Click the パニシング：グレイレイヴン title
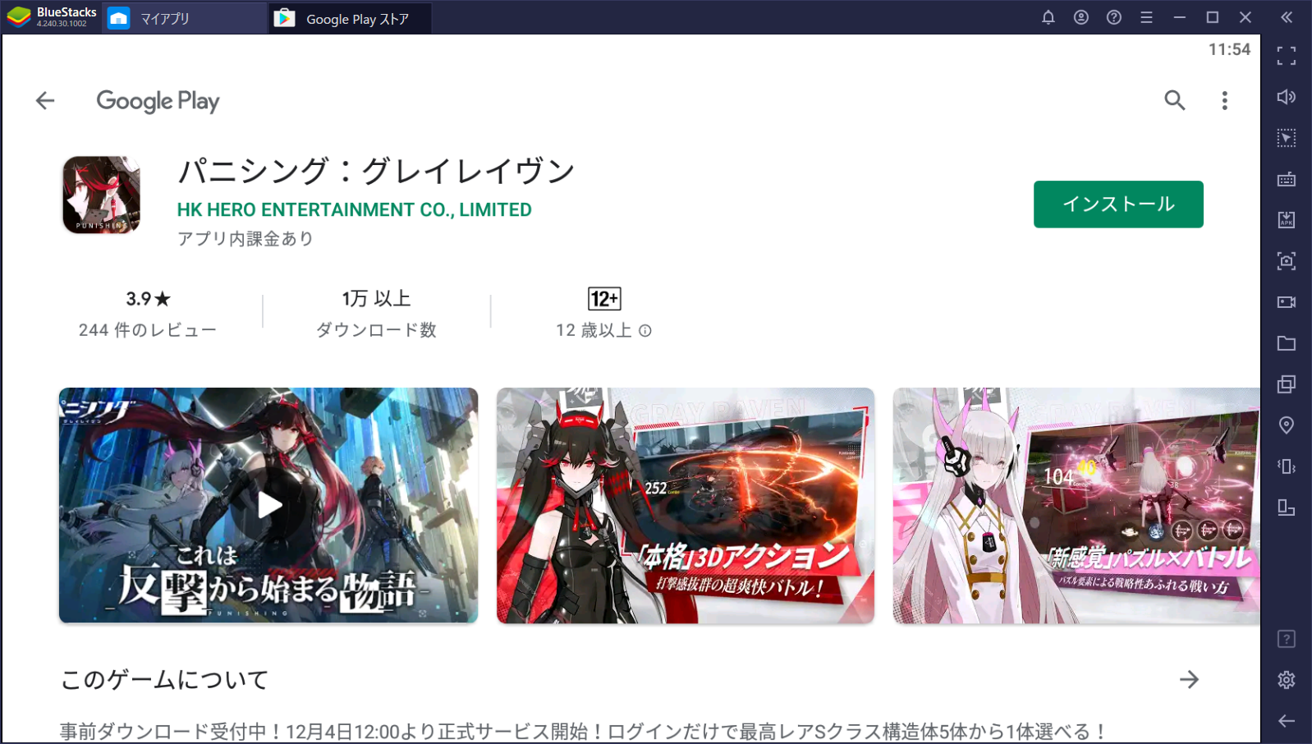 (376, 171)
